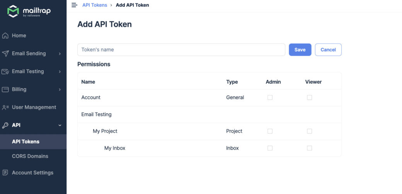402x194 pixels.
Task: Focus the Token's name input field
Action: tap(181, 50)
